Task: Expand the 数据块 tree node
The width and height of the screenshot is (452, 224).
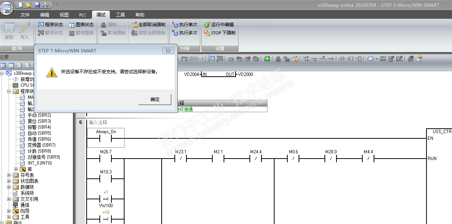Action: (9, 187)
